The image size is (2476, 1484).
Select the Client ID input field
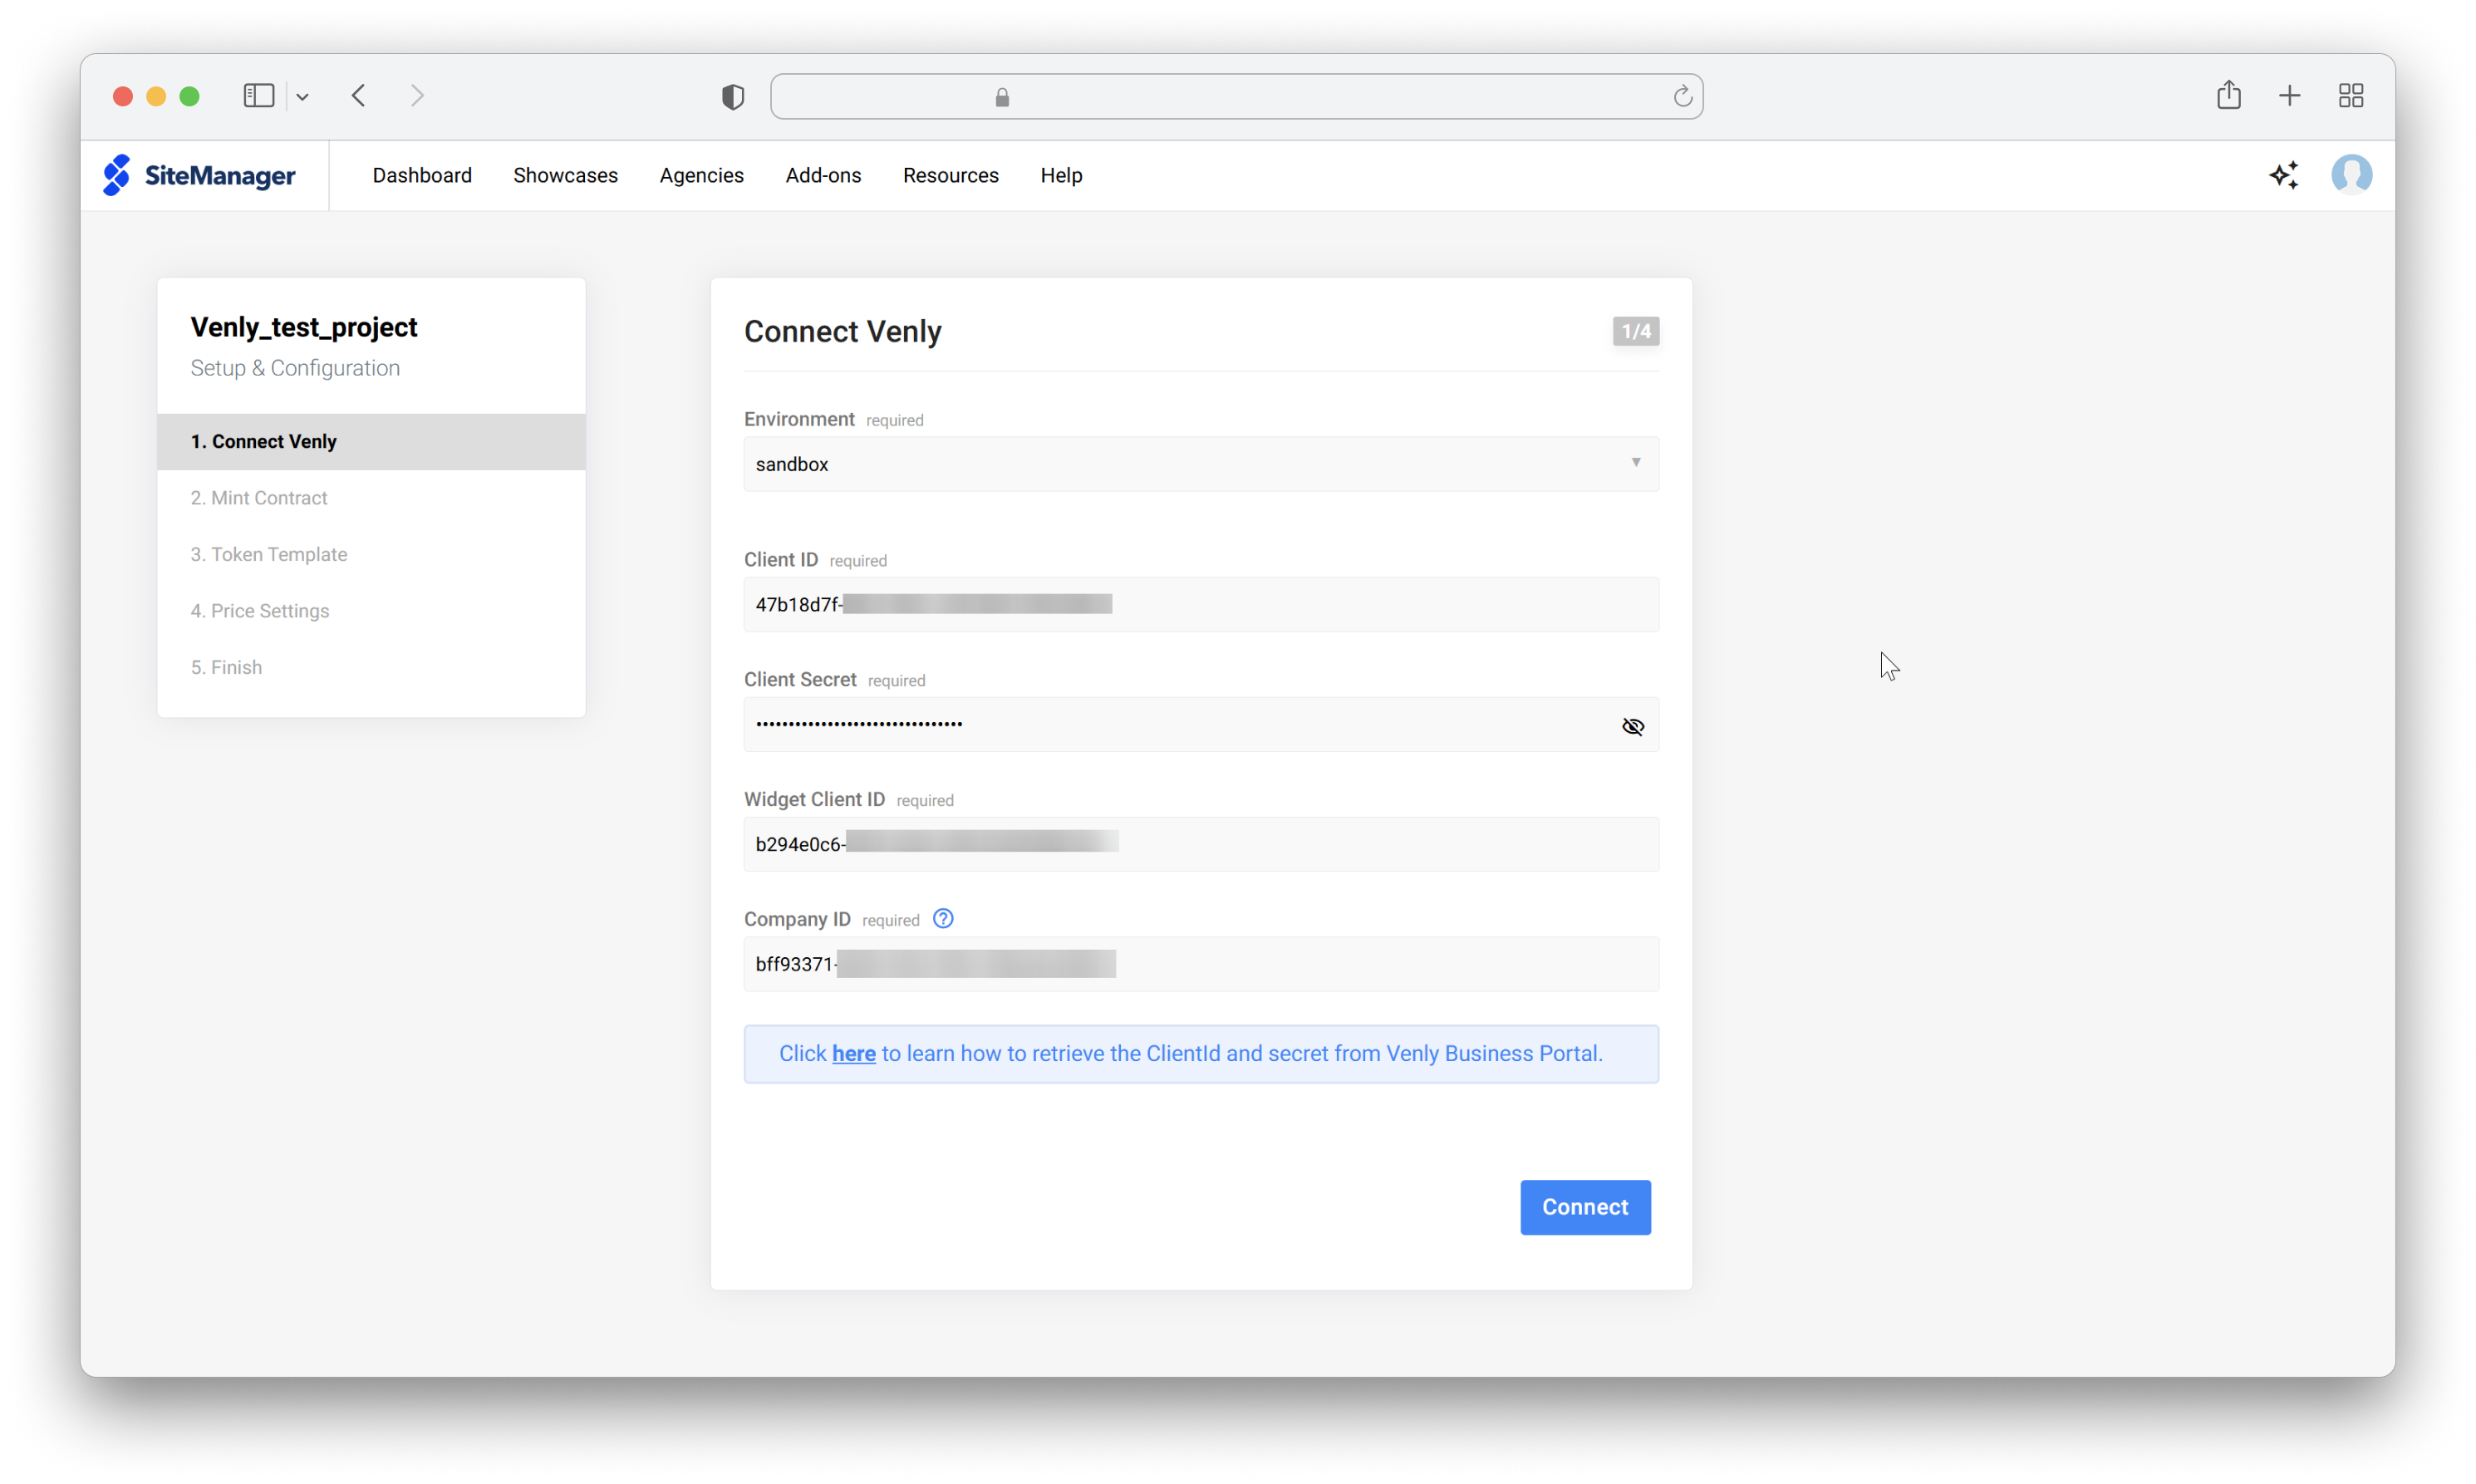[1199, 604]
